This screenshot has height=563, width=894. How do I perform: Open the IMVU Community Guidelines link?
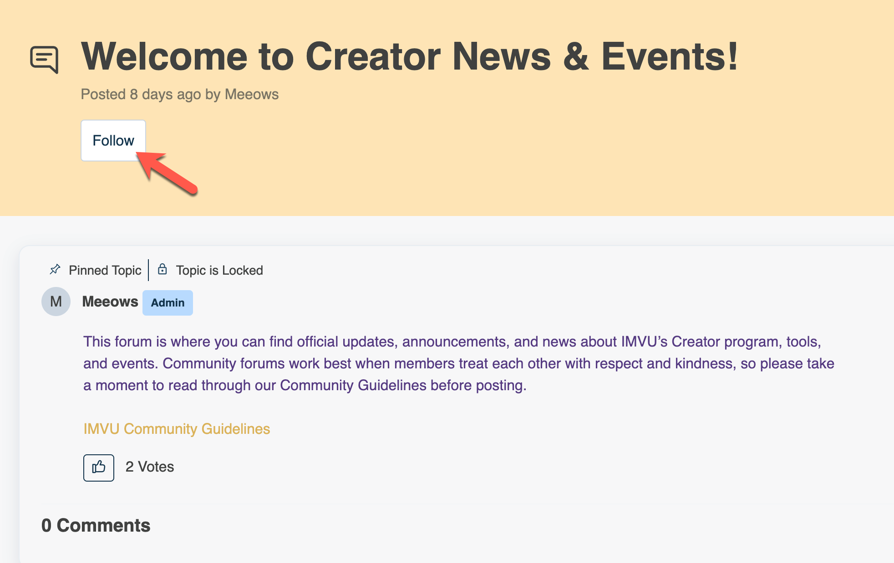pos(177,429)
